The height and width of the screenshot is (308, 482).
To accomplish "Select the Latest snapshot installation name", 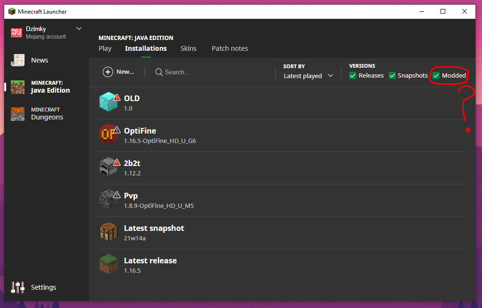I will point(154,228).
